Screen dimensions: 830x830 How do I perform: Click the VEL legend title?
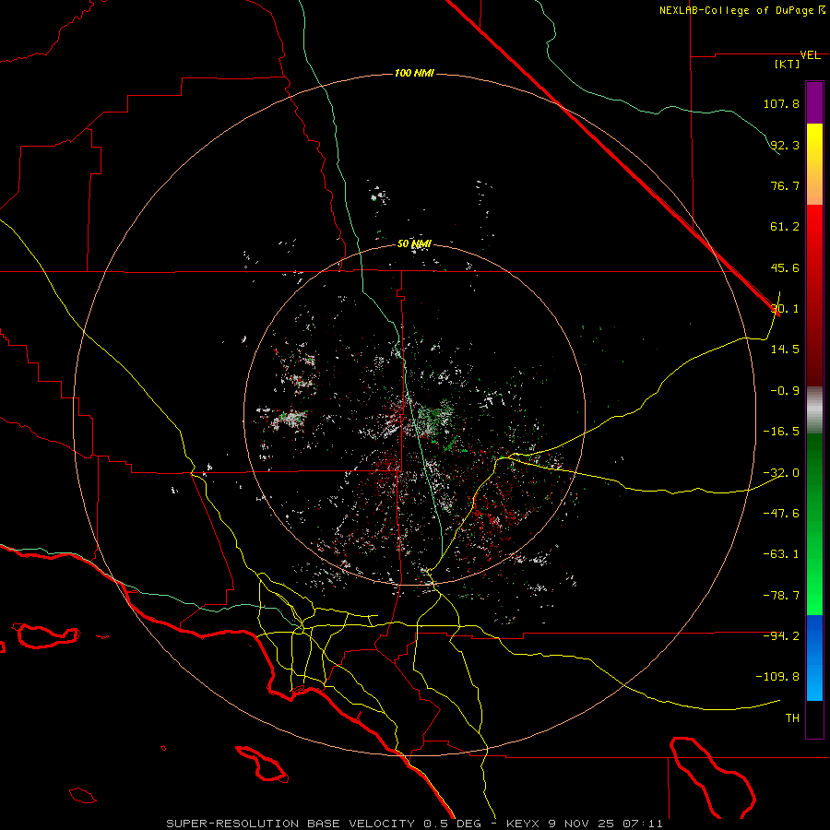pyautogui.click(x=810, y=55)
